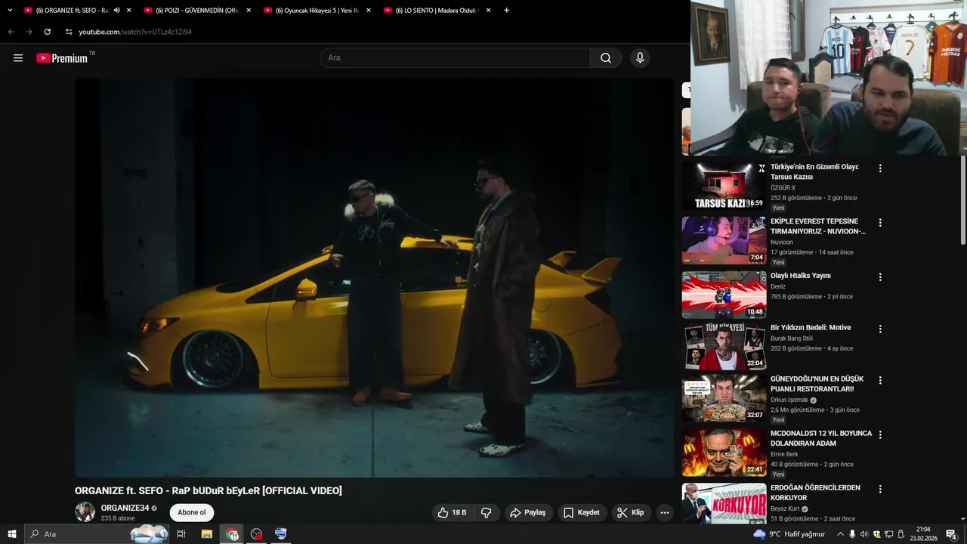Viewport: 967px width, 544px height.
Task: Share the video via Paylaş button
Action: pos(529,512)
